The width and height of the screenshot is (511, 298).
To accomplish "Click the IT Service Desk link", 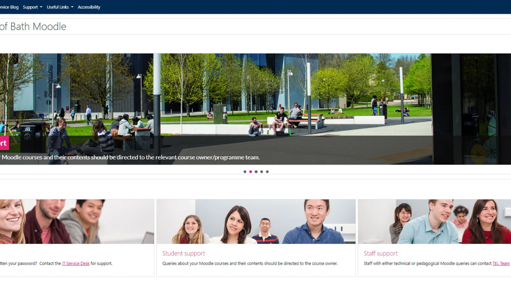I will 75,263.
